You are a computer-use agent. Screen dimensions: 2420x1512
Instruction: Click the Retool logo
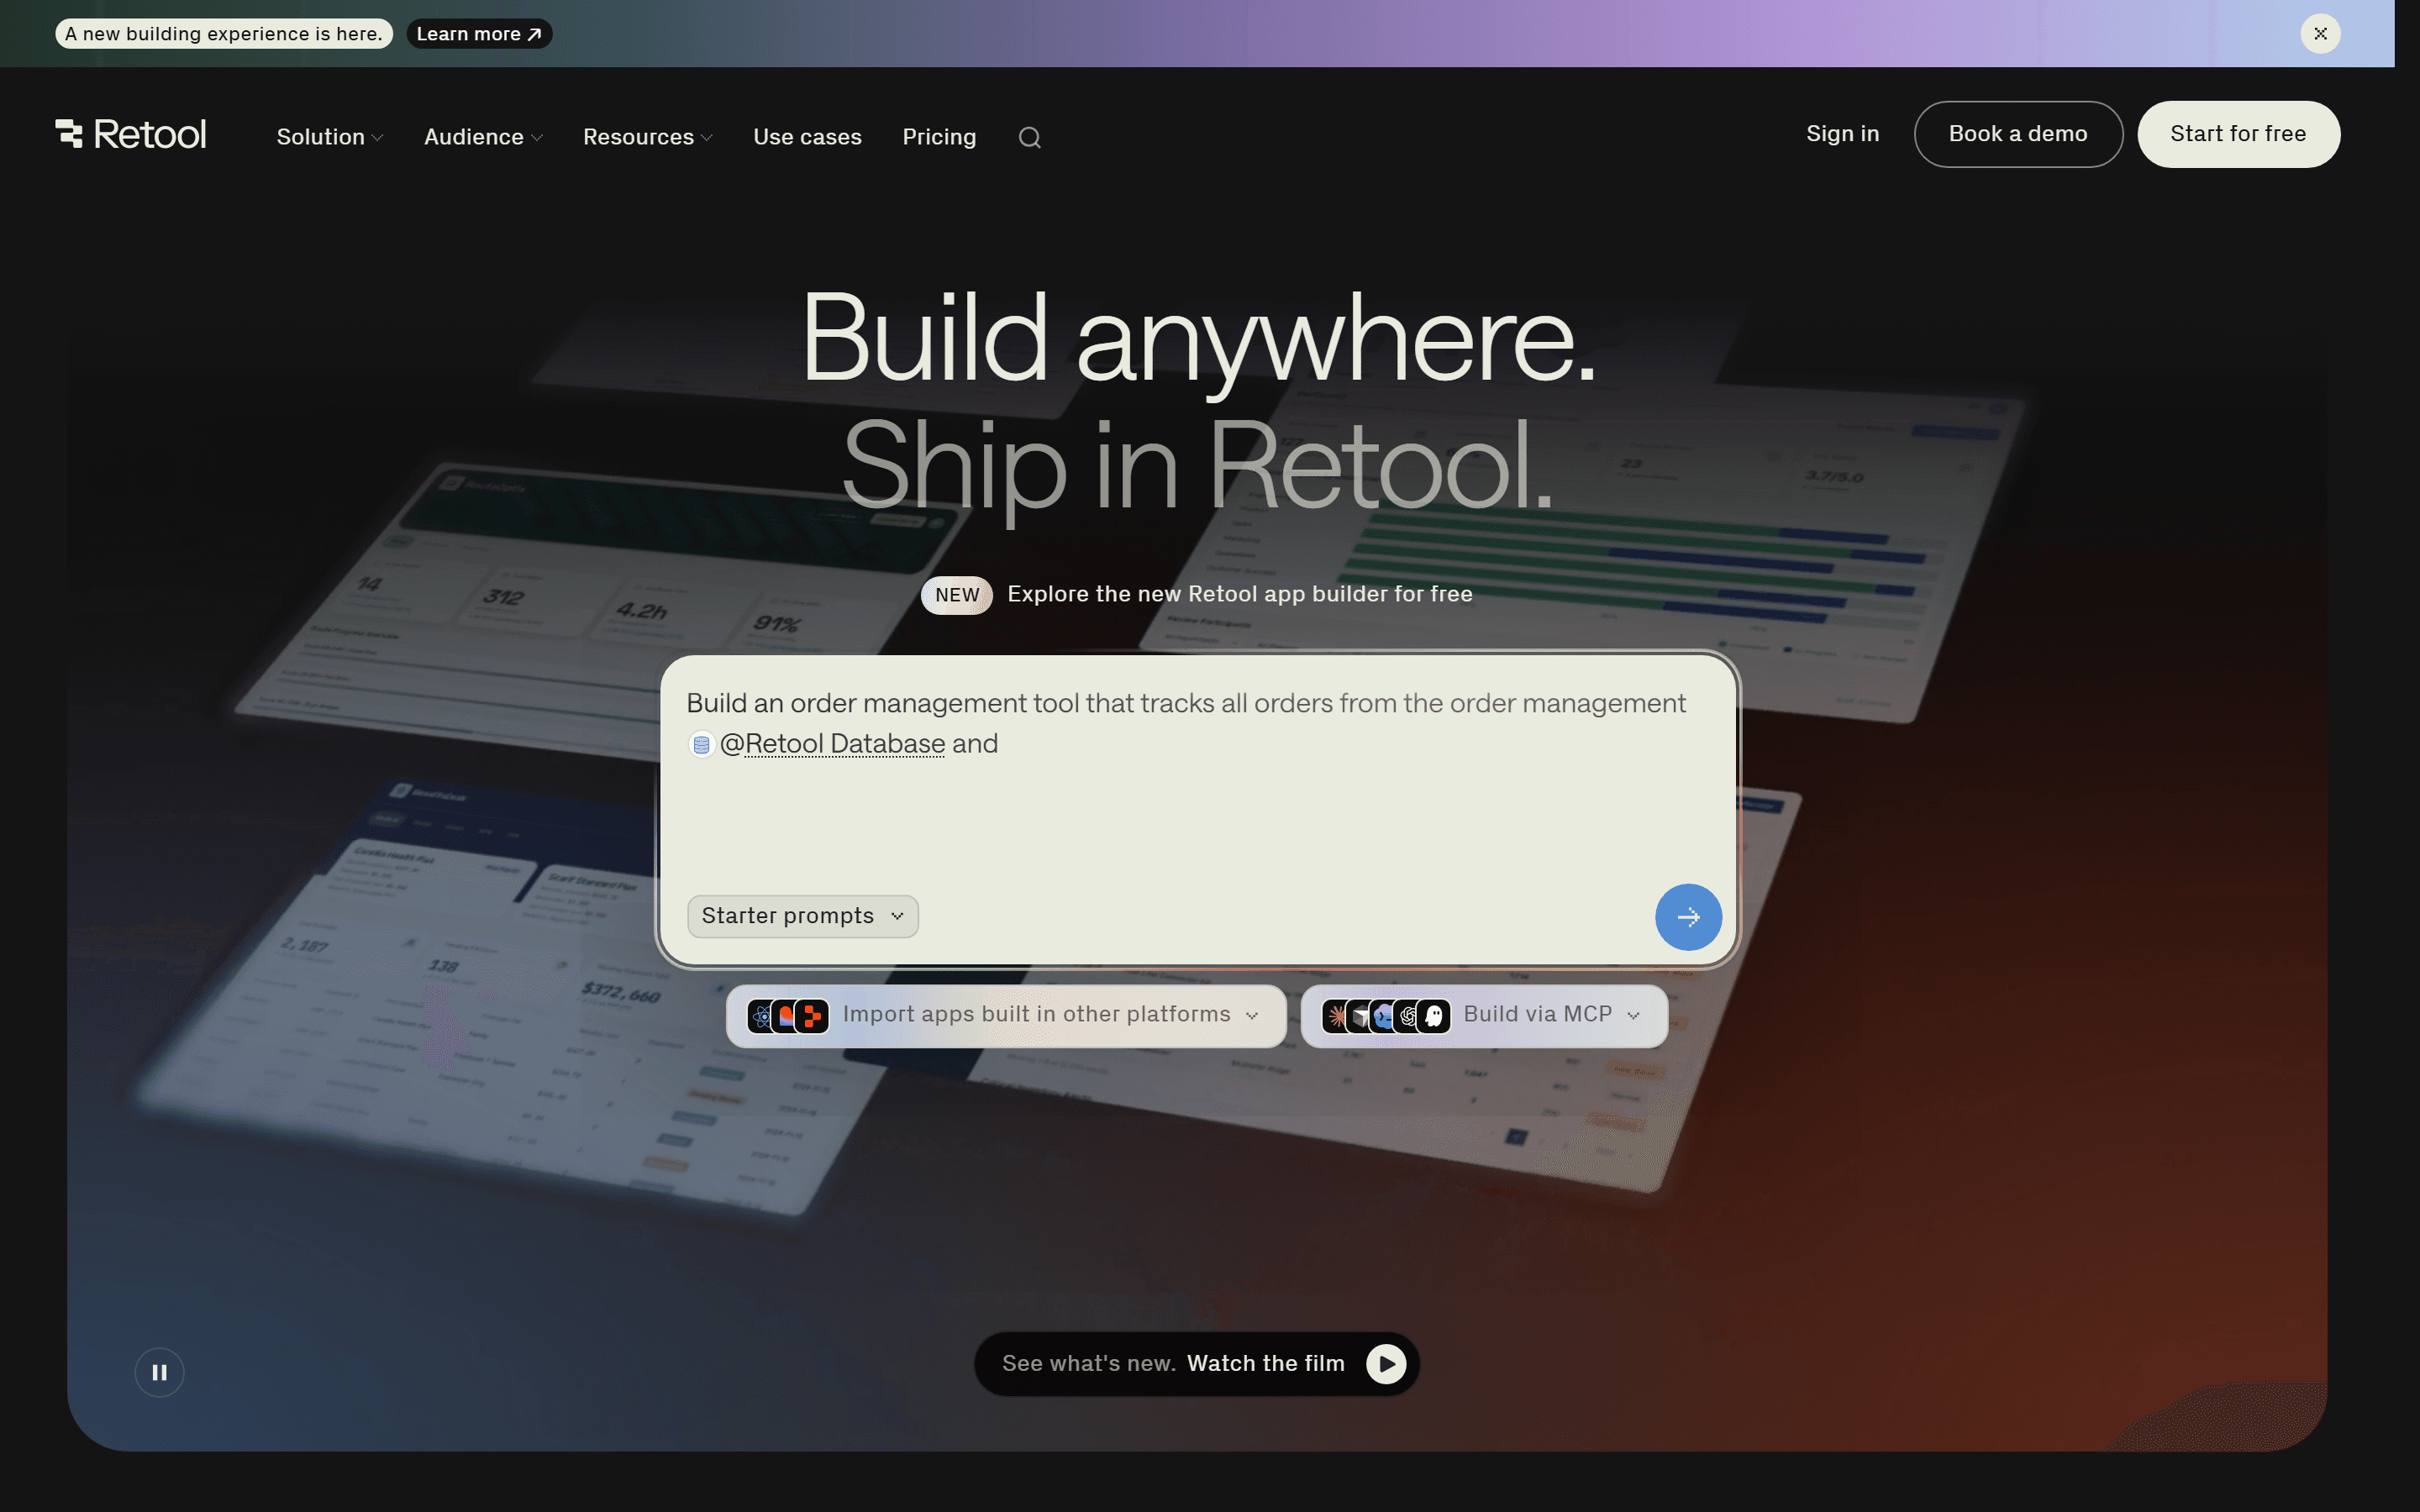pyautogui.click(x=131, y=134)
